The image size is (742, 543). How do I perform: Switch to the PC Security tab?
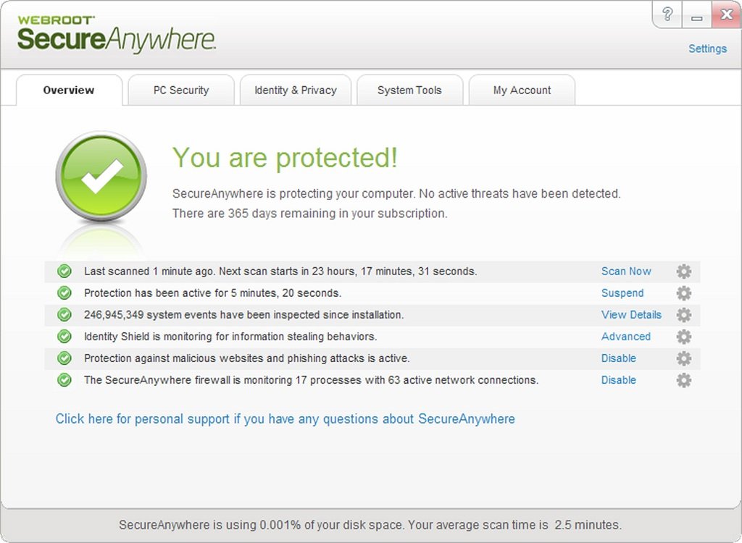pos(181,90)
